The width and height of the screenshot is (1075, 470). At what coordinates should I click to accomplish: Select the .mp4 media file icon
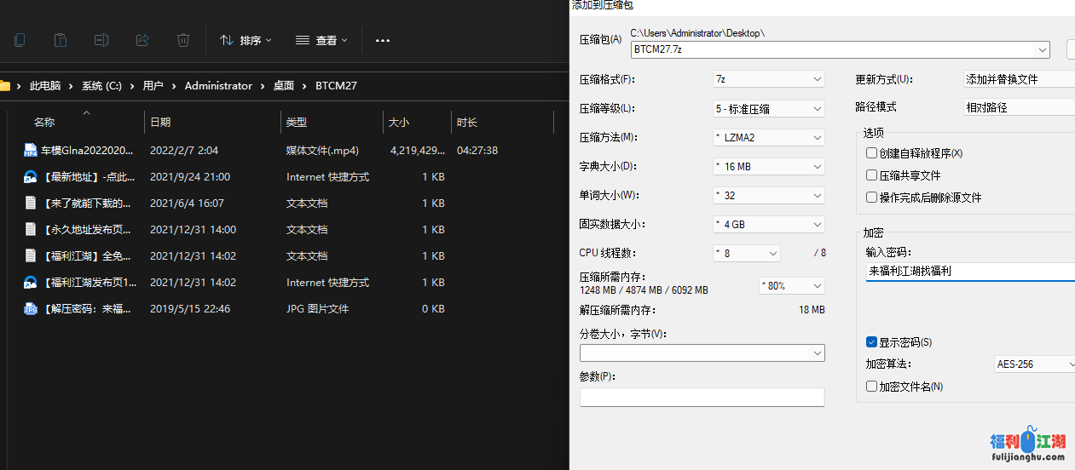[30, 151]
